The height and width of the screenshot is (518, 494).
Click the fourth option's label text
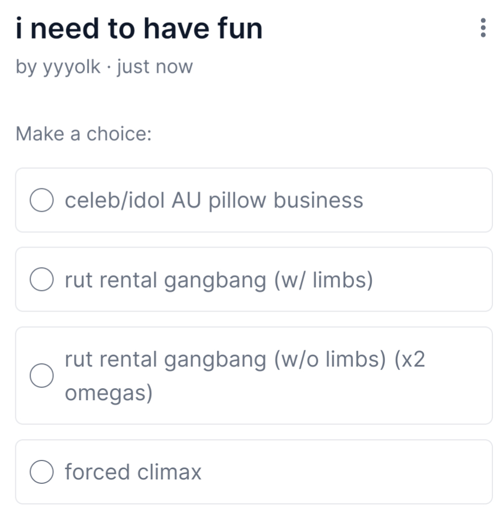click(x=133, y=472)
